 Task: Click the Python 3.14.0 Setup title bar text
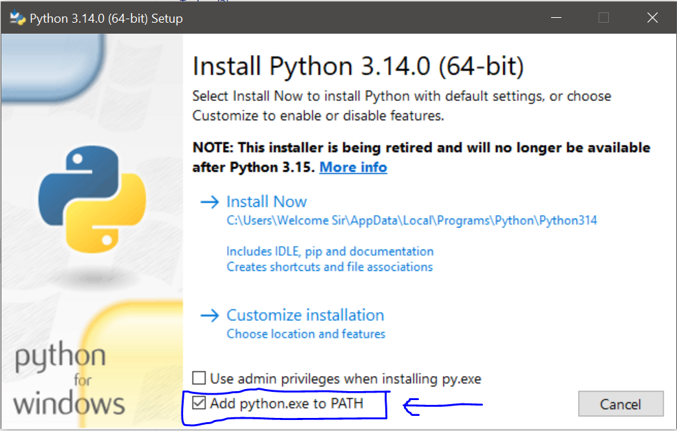point(106,19)
